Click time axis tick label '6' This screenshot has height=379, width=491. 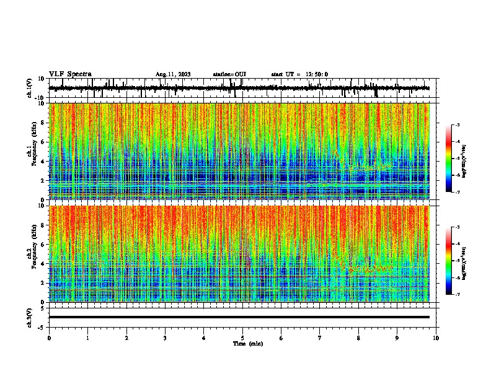(281, 338)
